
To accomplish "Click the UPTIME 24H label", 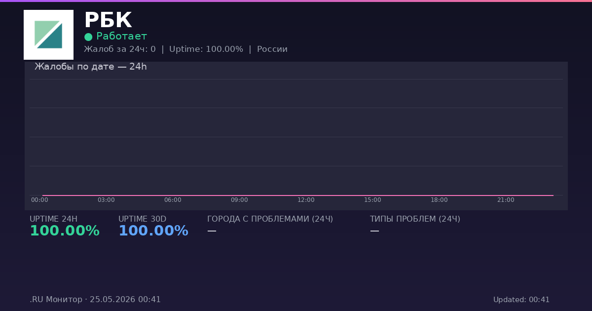I will 53,219.
